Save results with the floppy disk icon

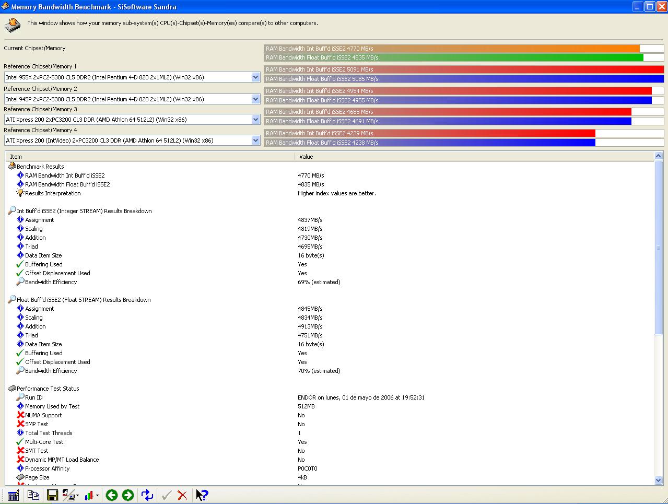(x=52, y=495)
